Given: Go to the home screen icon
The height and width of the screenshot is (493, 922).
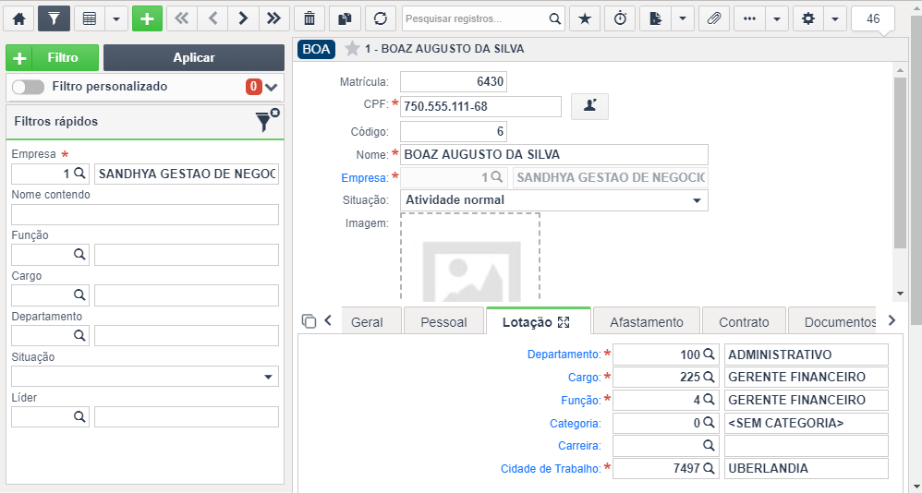Looking at the screenshot, I should pos(18,18).
